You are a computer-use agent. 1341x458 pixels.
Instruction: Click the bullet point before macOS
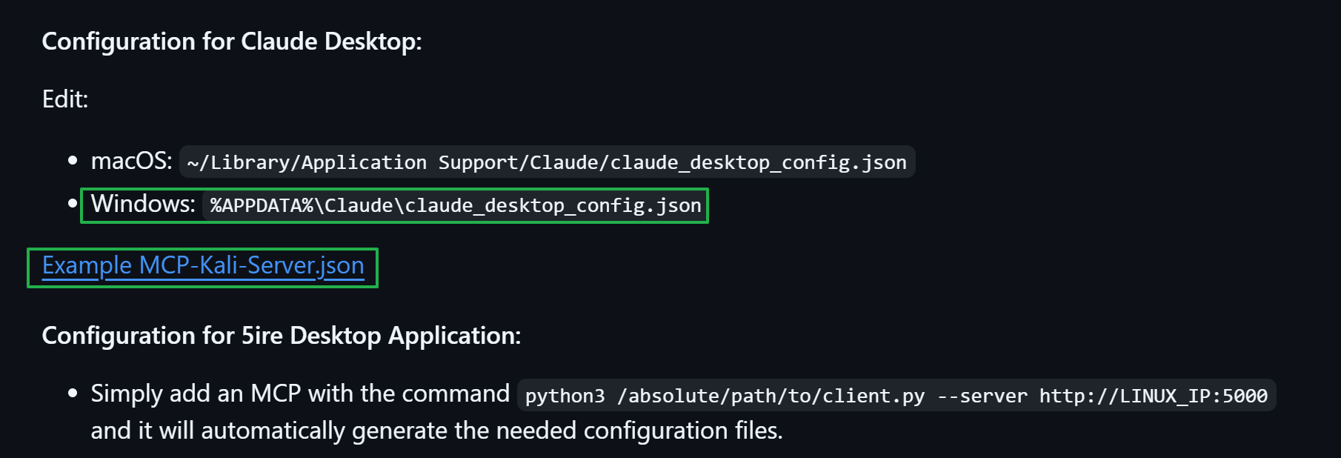coord(73,161)
